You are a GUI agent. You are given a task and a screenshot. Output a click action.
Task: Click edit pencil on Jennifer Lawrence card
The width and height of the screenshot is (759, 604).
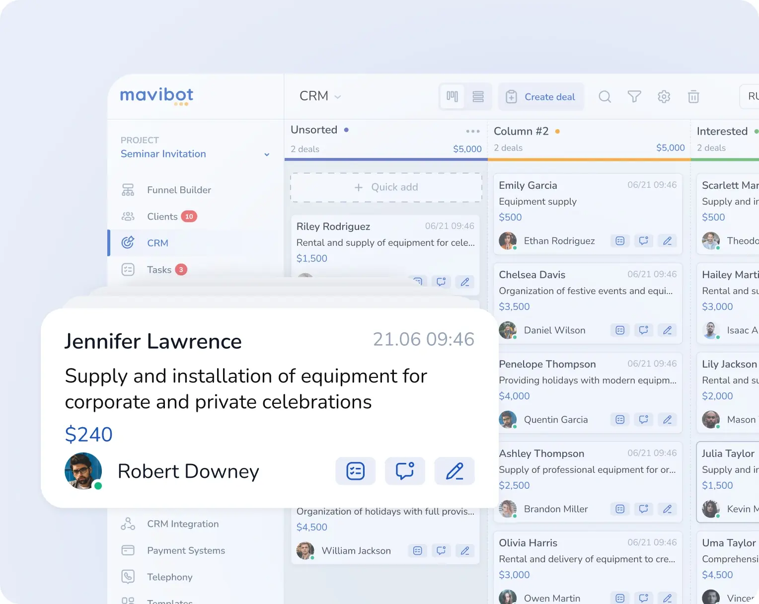click(455, 471)
